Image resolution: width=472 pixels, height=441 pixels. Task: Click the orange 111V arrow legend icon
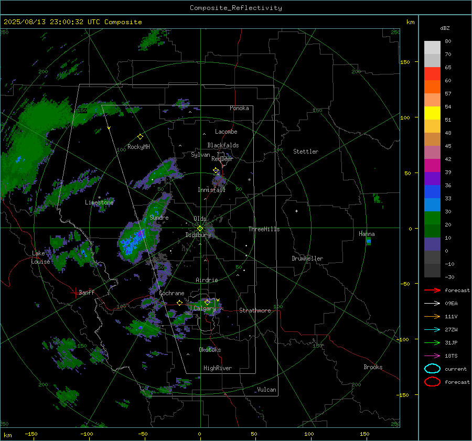[432, 316]
